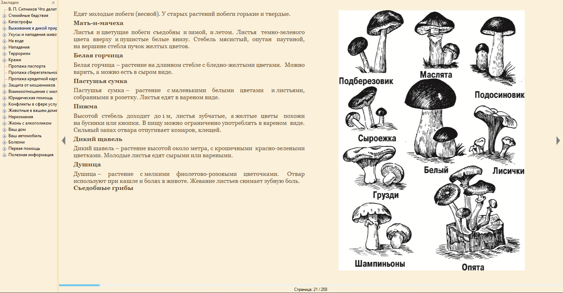Go to the next page arrow
This screenshot has height=293, width=563.
pos(558,141)
